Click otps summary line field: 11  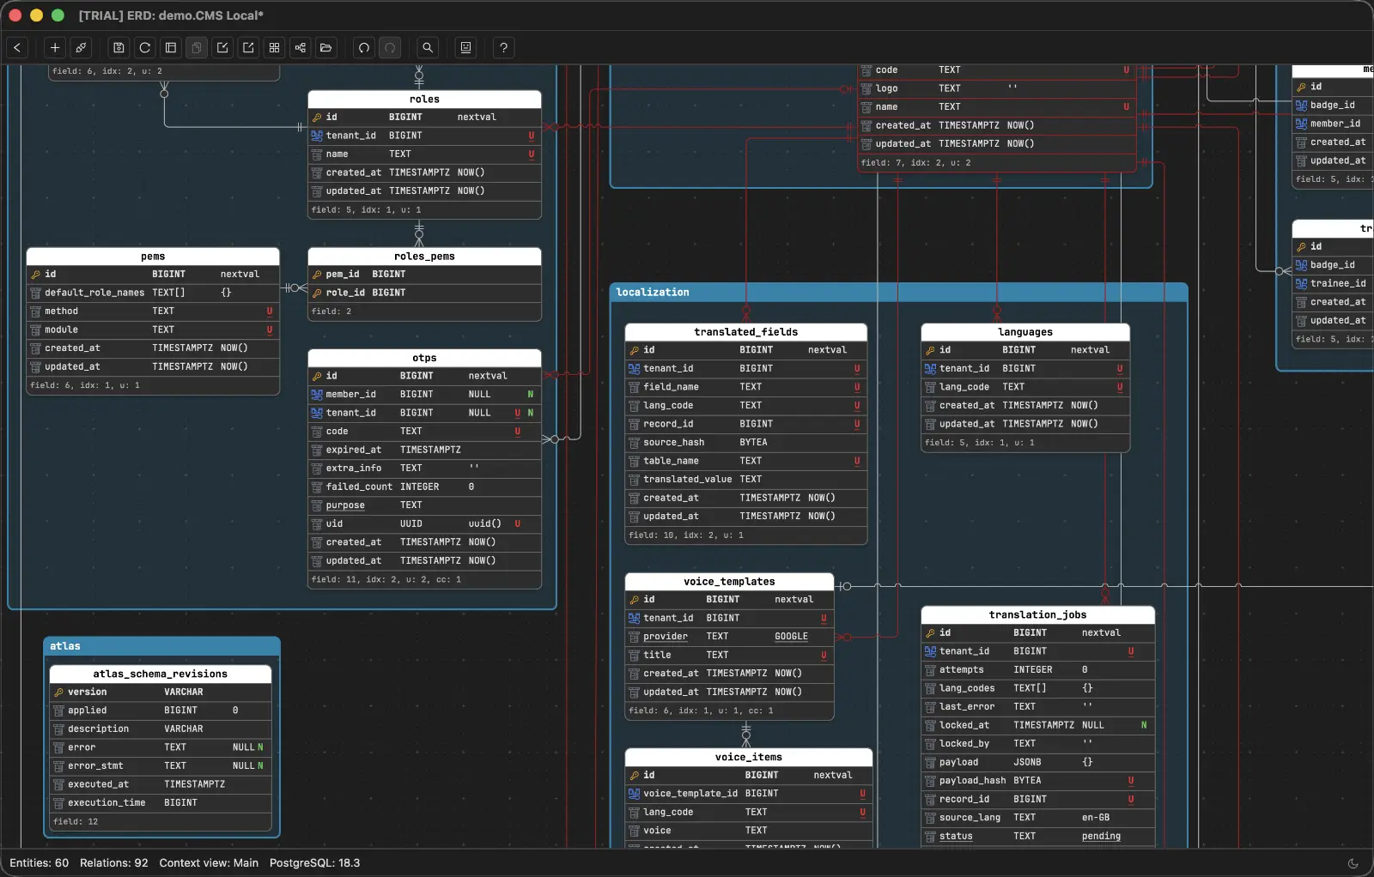tap(386, 580)
